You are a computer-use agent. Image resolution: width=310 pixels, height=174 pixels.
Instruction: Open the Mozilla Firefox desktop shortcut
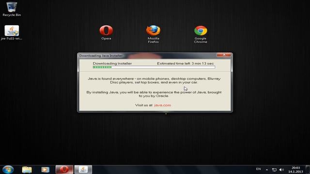153,34
